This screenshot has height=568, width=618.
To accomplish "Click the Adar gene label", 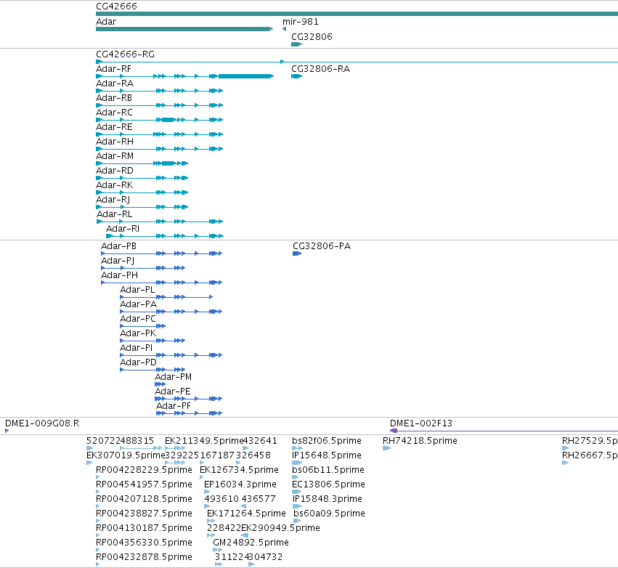I will pyautogui.click(x=106, y=22).
